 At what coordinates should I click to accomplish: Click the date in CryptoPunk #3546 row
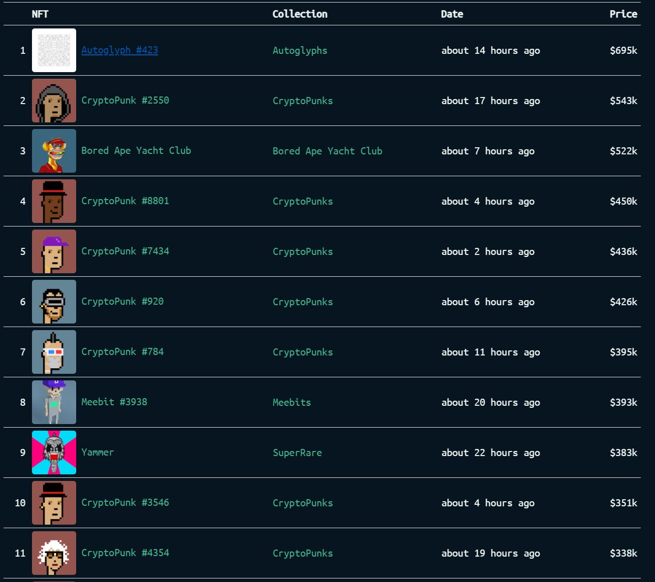point(488,503)
